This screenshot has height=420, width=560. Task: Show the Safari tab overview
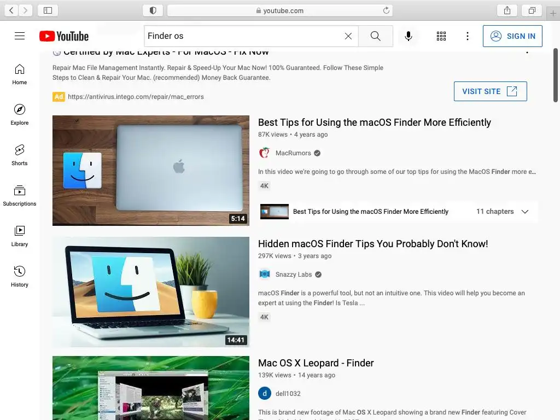click(x=532, y=10)
